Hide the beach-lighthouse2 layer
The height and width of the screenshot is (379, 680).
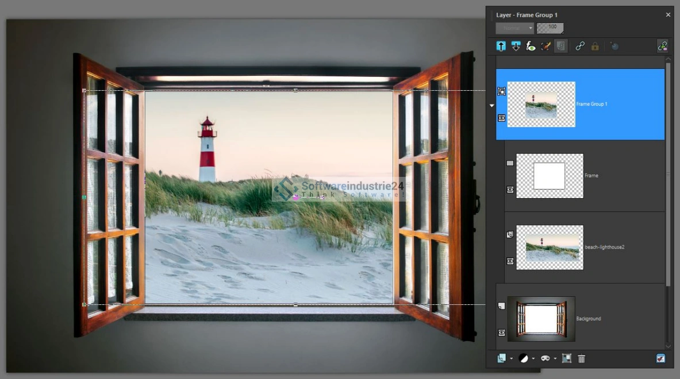point(510,261)
